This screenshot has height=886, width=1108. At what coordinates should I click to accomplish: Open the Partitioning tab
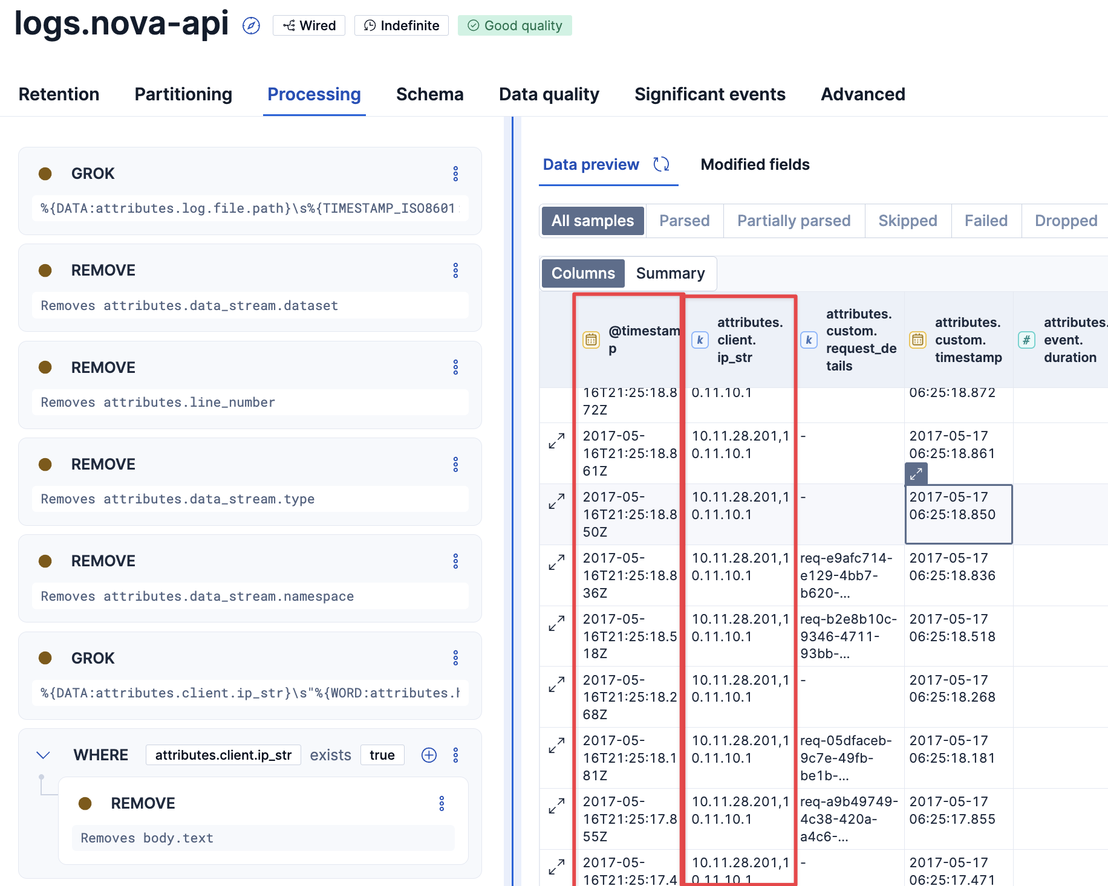tap(183, 94)
